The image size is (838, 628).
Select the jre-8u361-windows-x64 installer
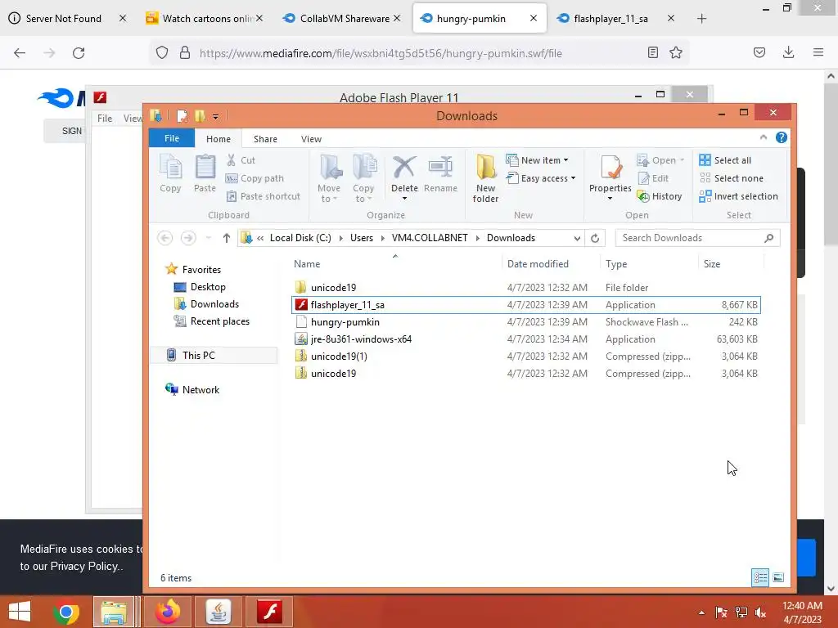[526, 339]
